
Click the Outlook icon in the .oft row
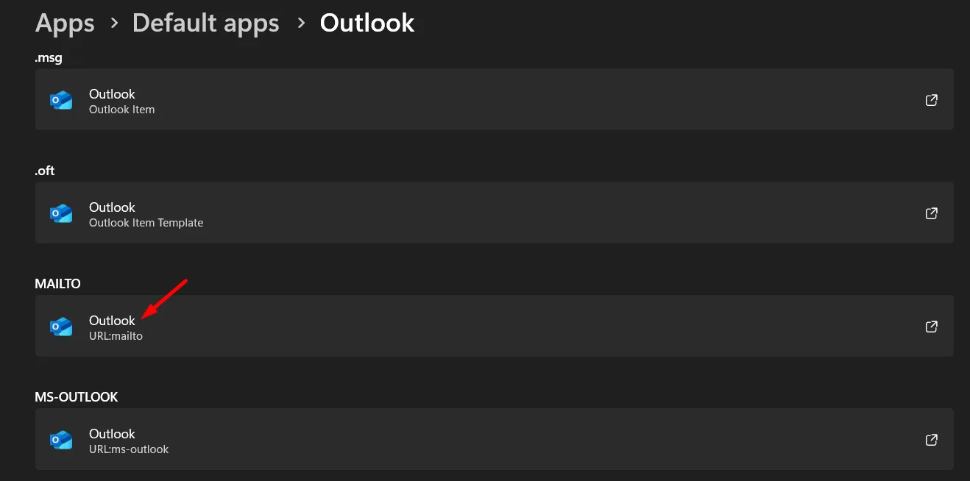[x=61, y=213]
